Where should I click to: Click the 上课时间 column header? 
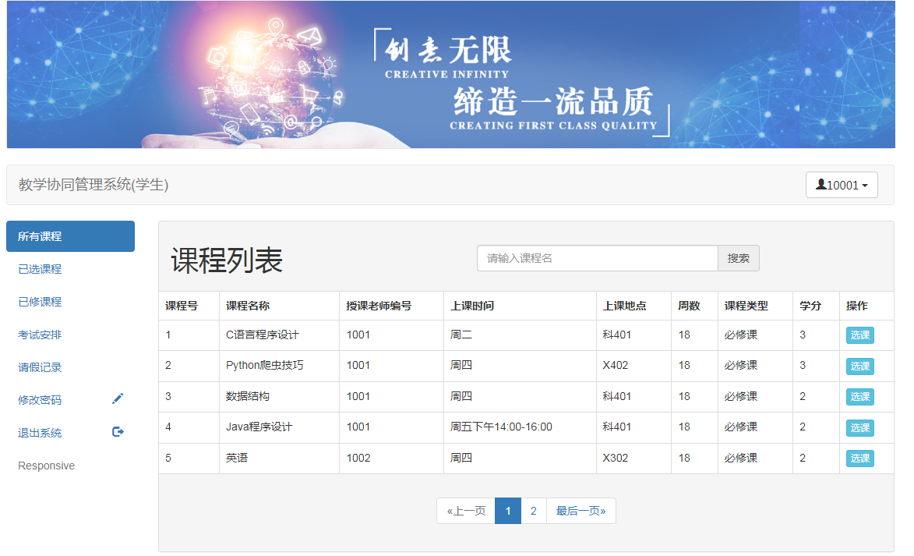coord(472,306)
